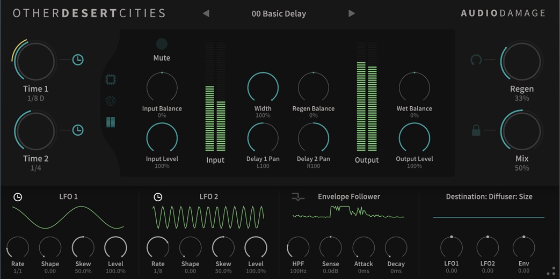Click the LFO 1 Shape knob

[50, 247]
